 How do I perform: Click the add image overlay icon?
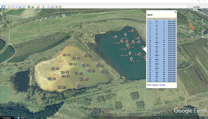click(20, 6)
